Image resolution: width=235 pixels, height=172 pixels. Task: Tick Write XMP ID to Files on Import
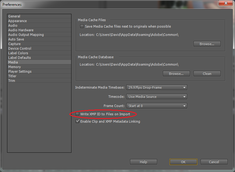(77, 114)
